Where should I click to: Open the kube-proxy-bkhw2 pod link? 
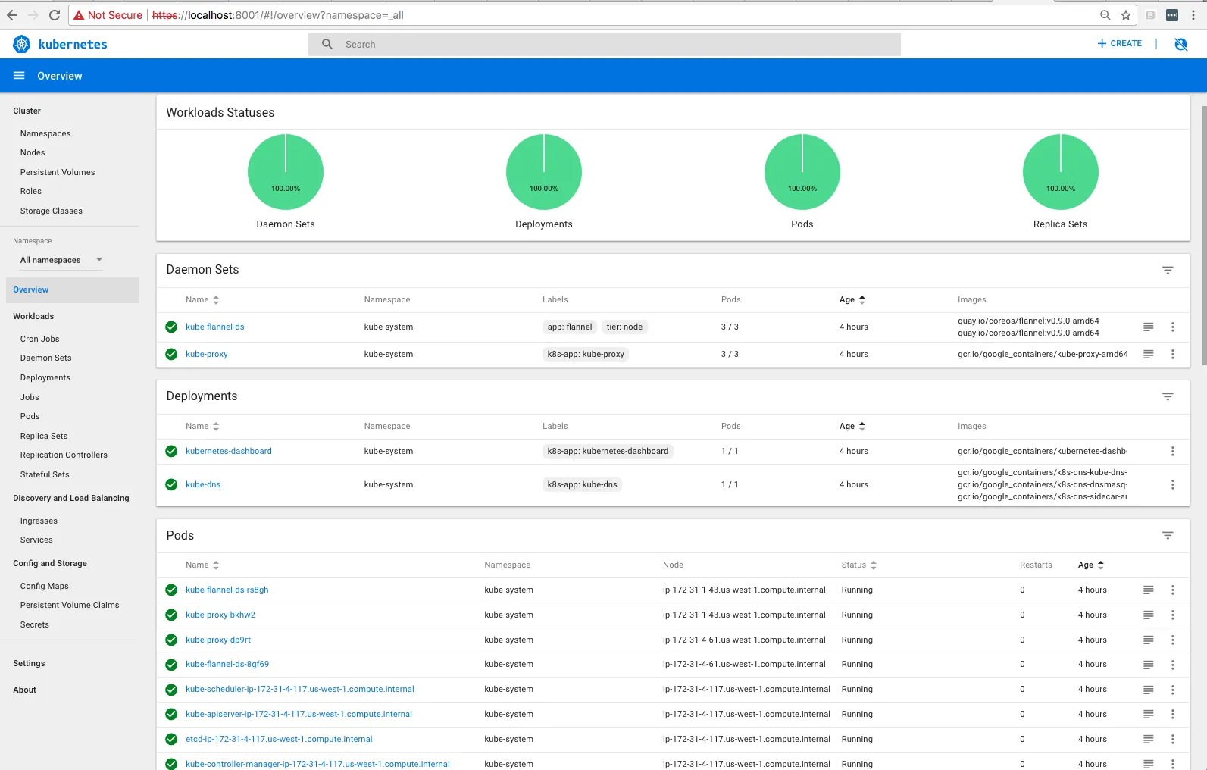[220, 615]
